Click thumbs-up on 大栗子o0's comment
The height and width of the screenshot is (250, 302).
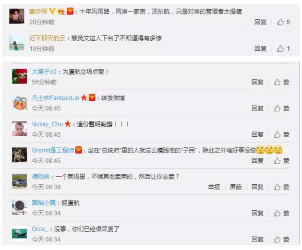(x=281, y=82)
